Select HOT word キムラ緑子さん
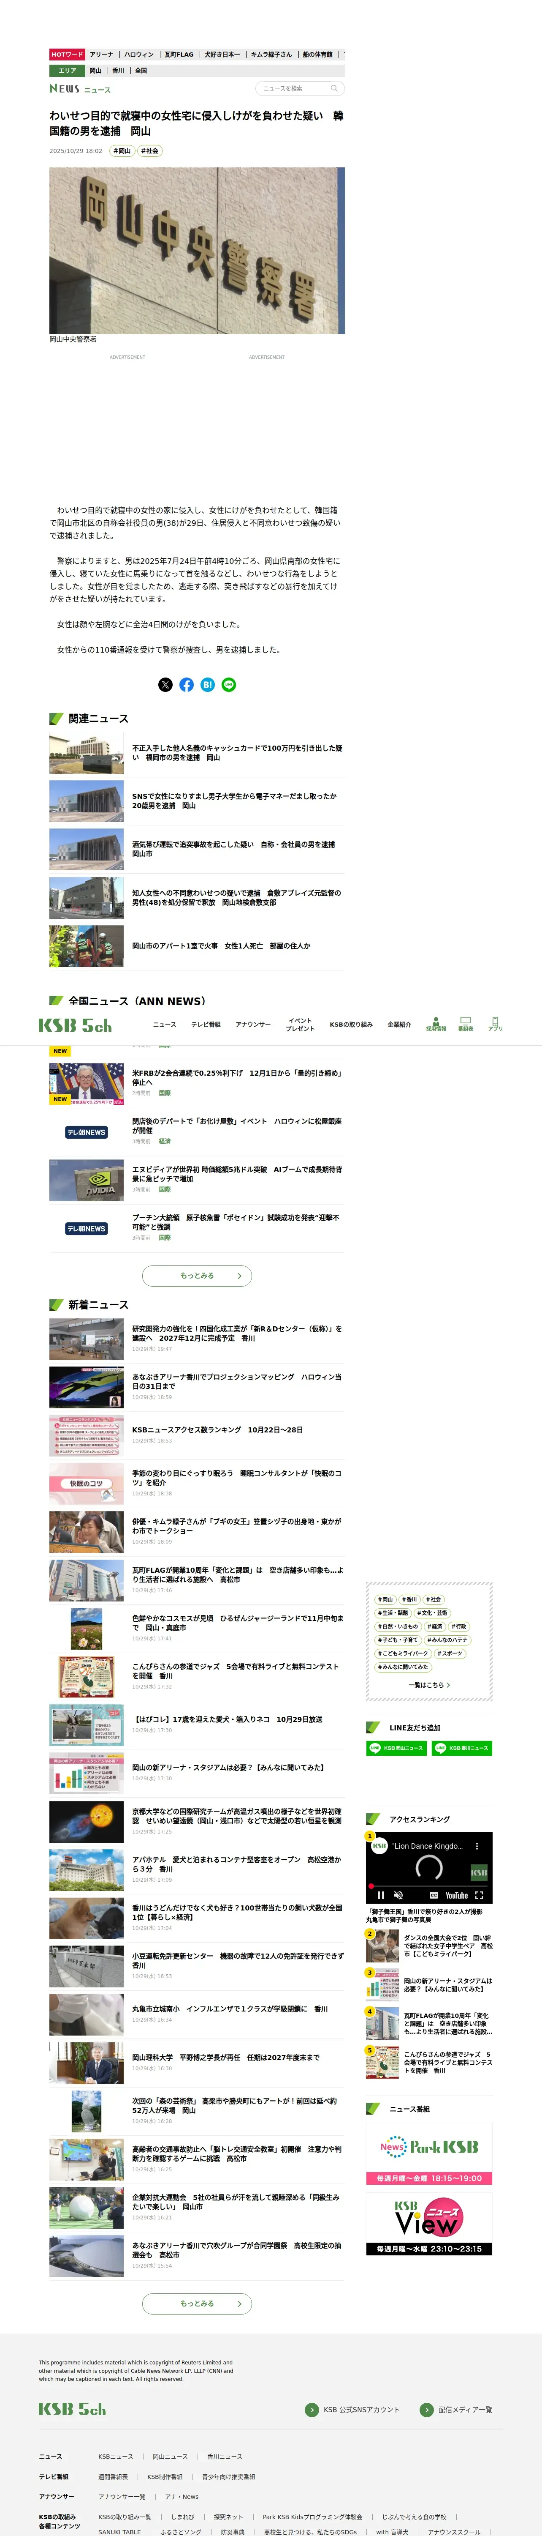 (x=271, y=55)
